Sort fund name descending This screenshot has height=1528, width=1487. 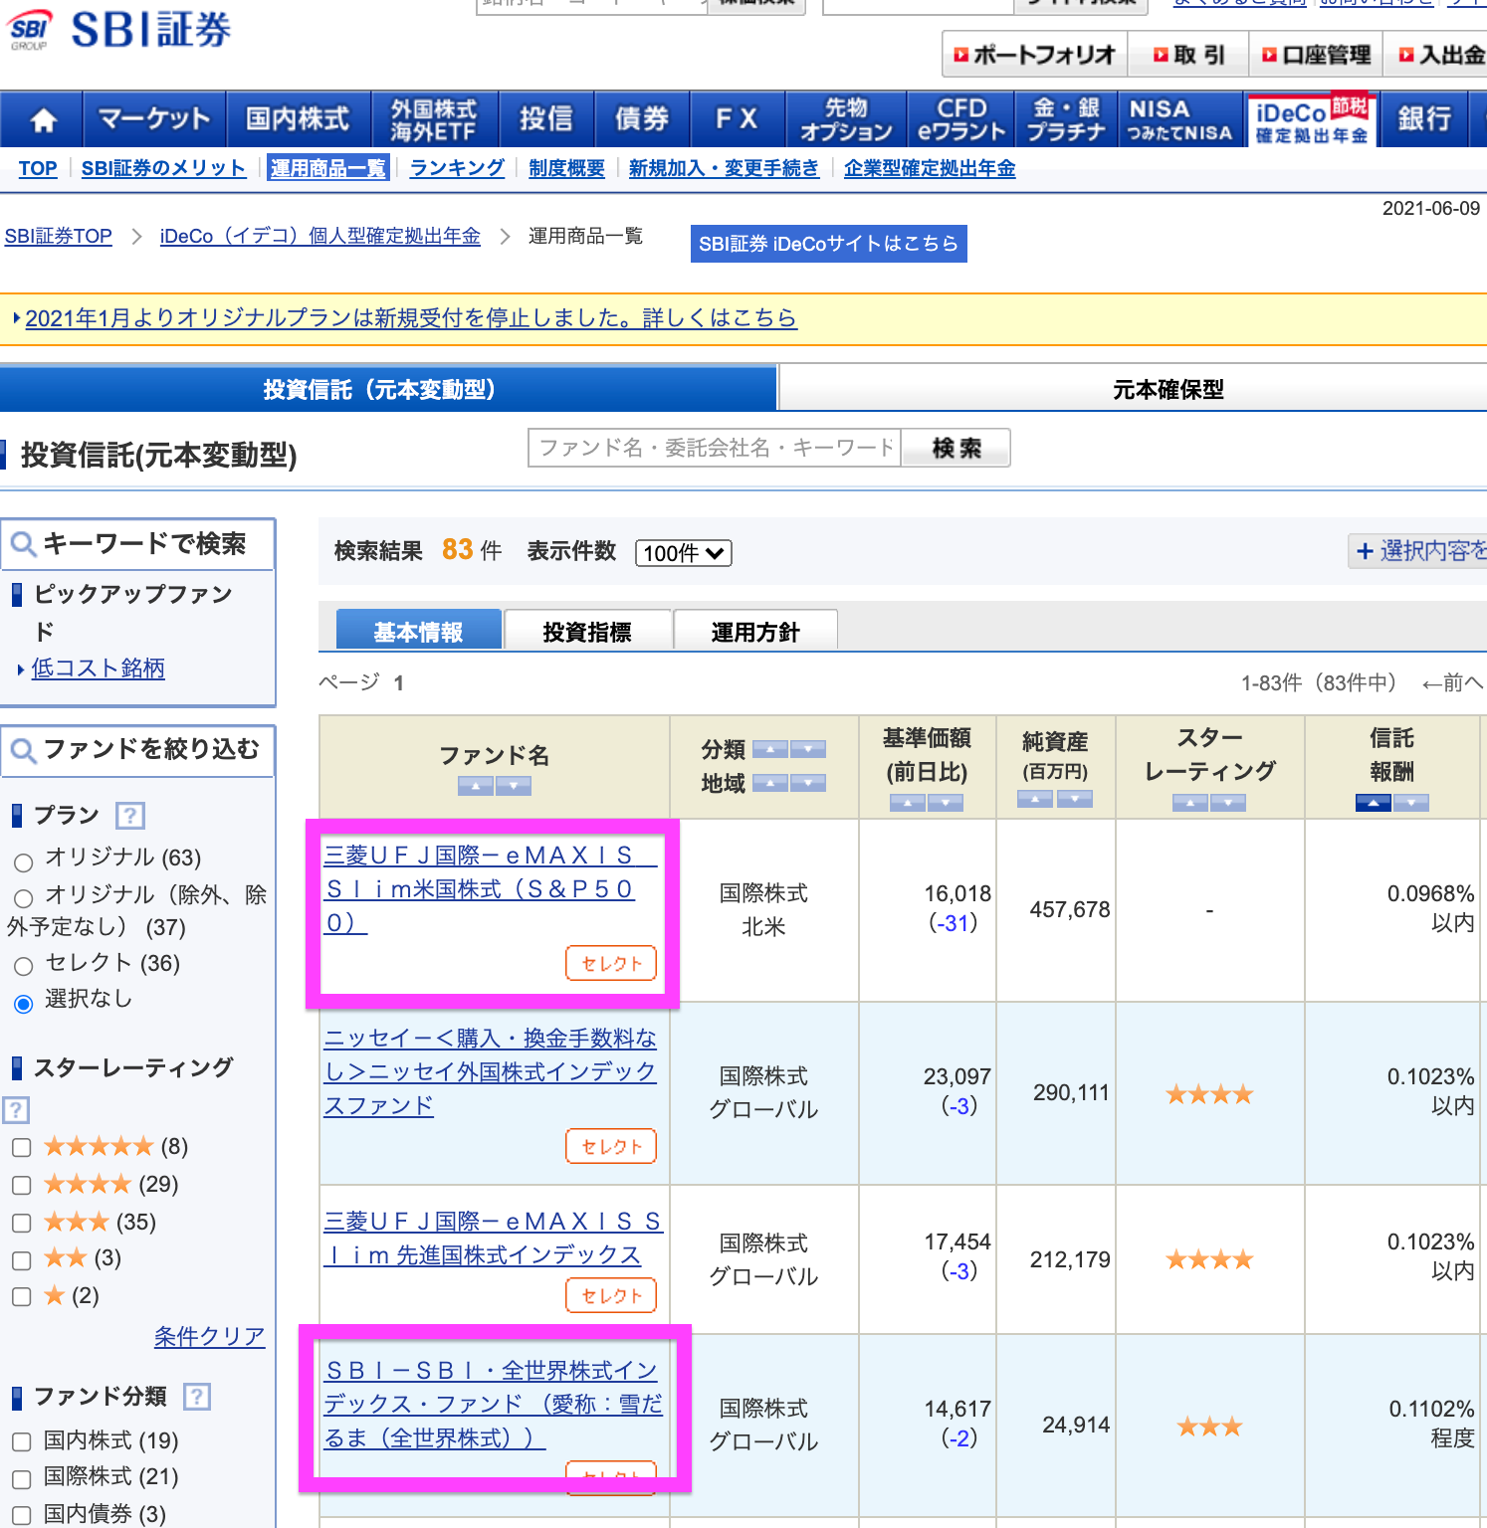click(514, 787)
